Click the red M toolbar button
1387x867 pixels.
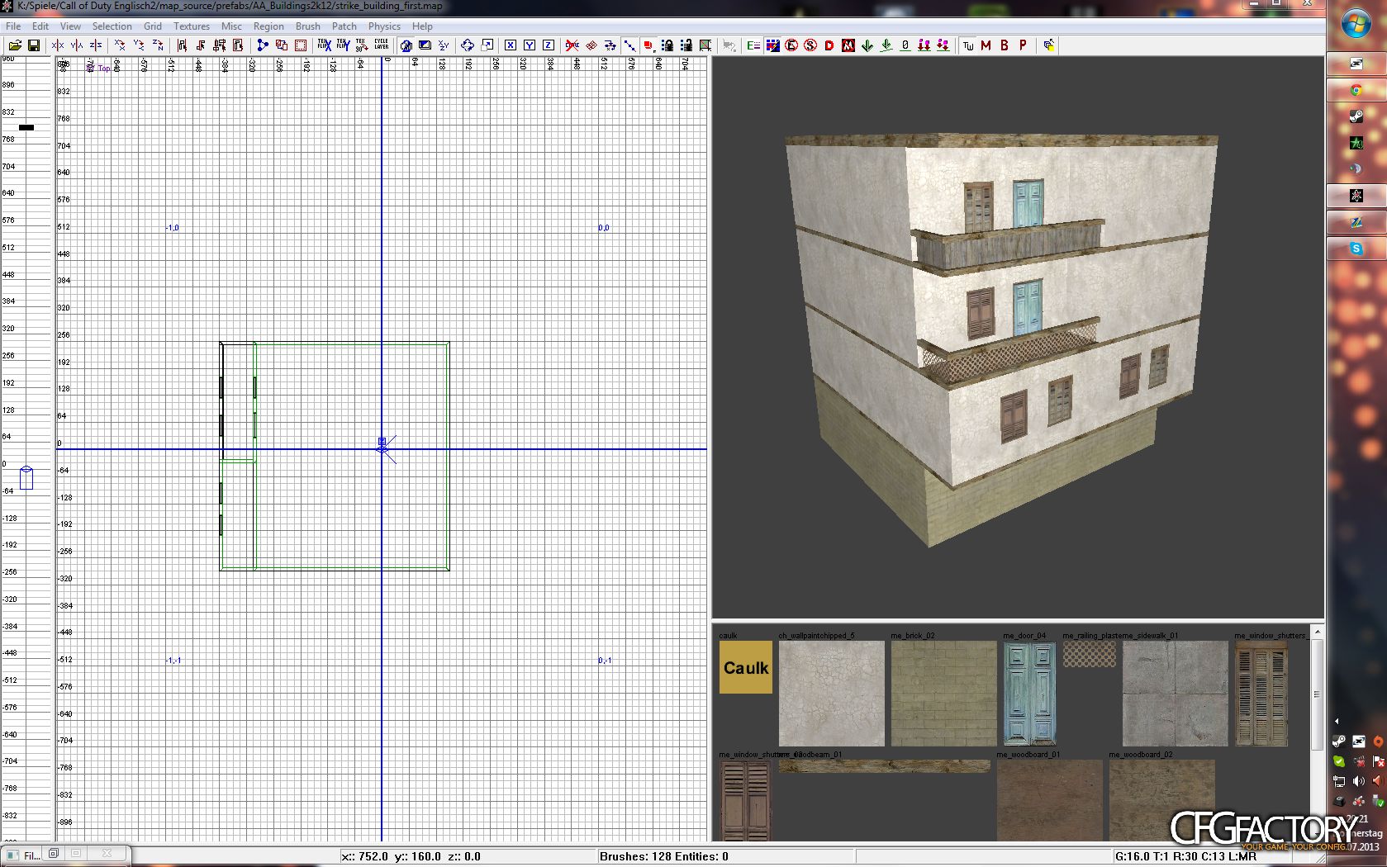[x=986, y=45]
